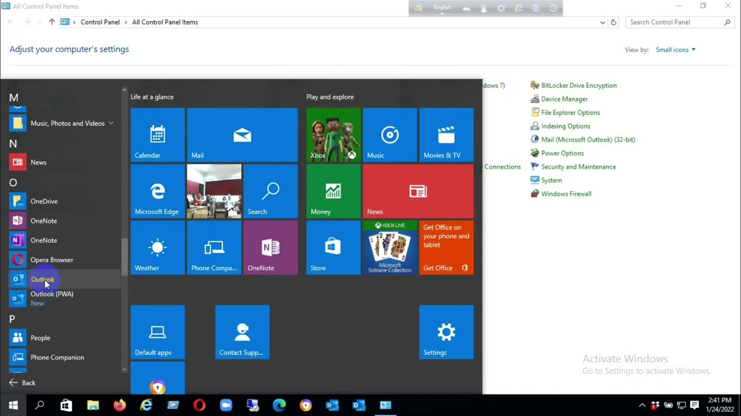Jump via the letter M header
Viewport: 741px width, 416px height.
[x=14, y=98]
